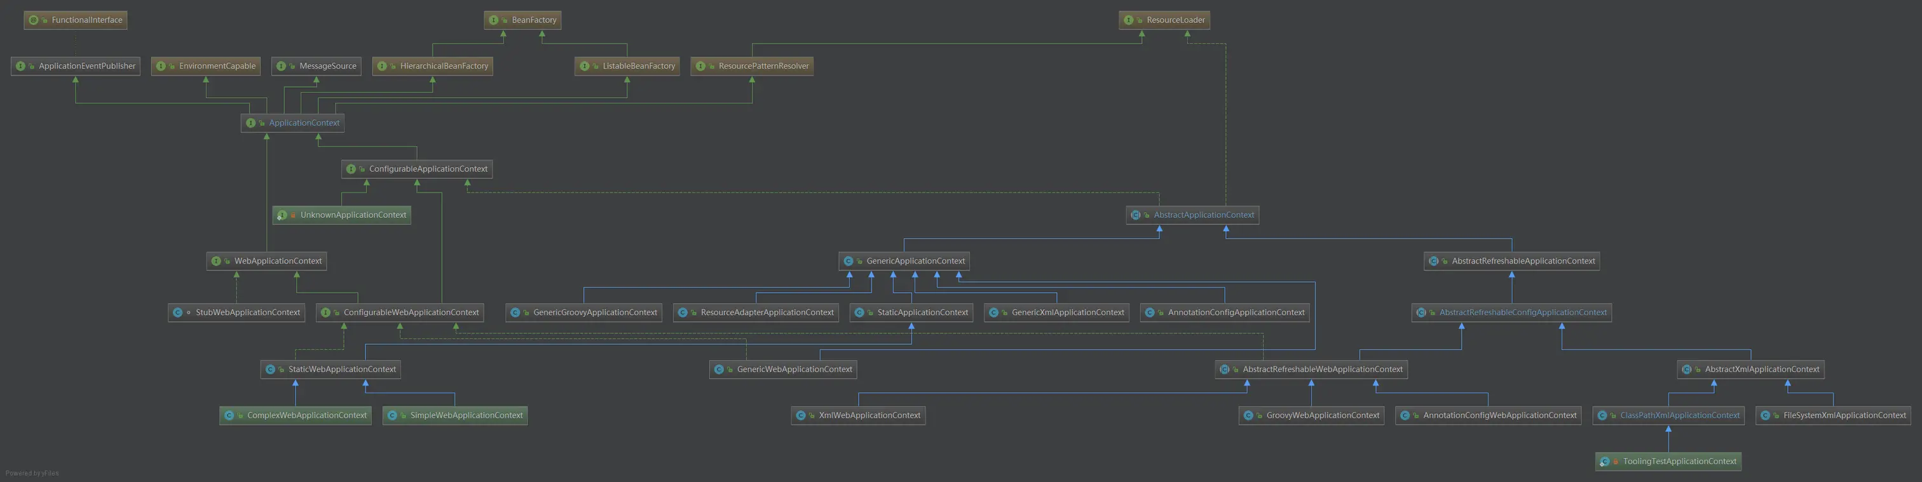Select the StubWebApplicationContext node
The image size is (1922, 482).
coord(236,313)
